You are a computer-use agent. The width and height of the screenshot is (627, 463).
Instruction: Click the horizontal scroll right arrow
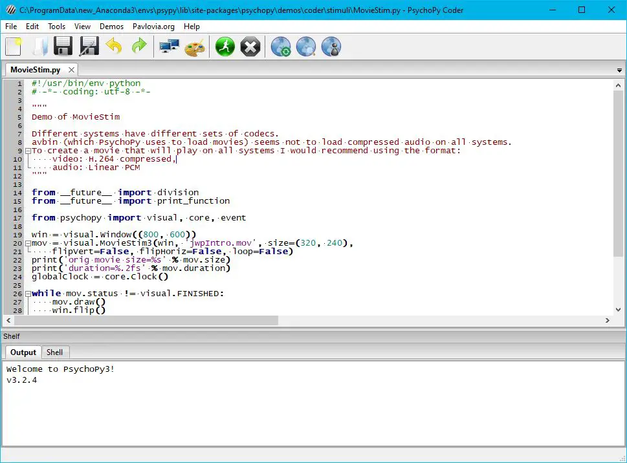coord(608,320)
